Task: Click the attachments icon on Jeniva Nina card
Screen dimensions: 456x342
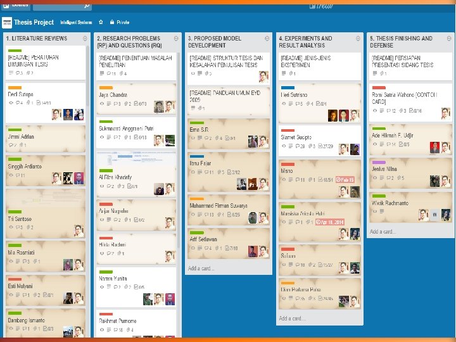Action: click(400, 178)
